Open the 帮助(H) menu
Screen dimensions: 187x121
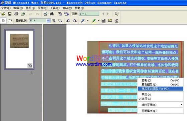[x=79, y=8]
